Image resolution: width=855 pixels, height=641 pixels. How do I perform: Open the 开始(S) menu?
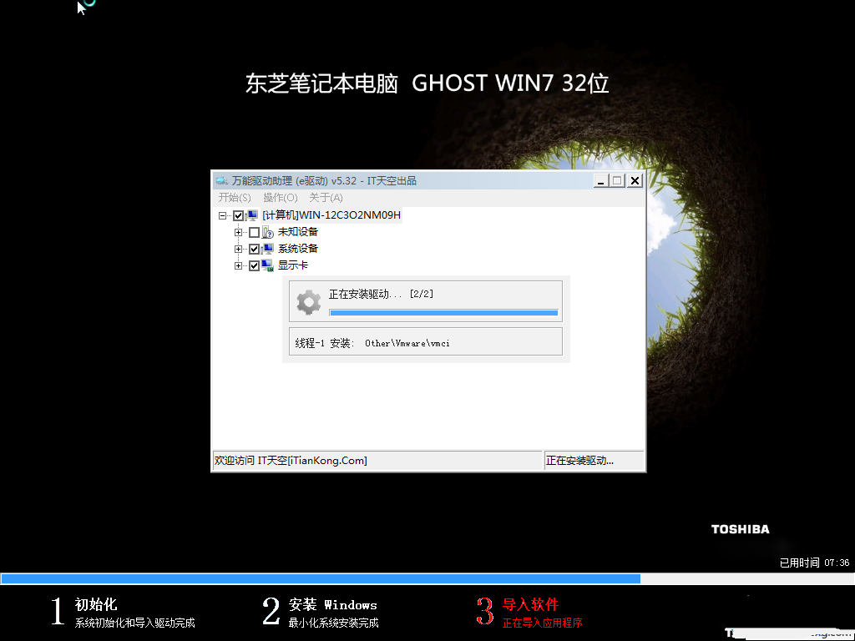point(235,198)
